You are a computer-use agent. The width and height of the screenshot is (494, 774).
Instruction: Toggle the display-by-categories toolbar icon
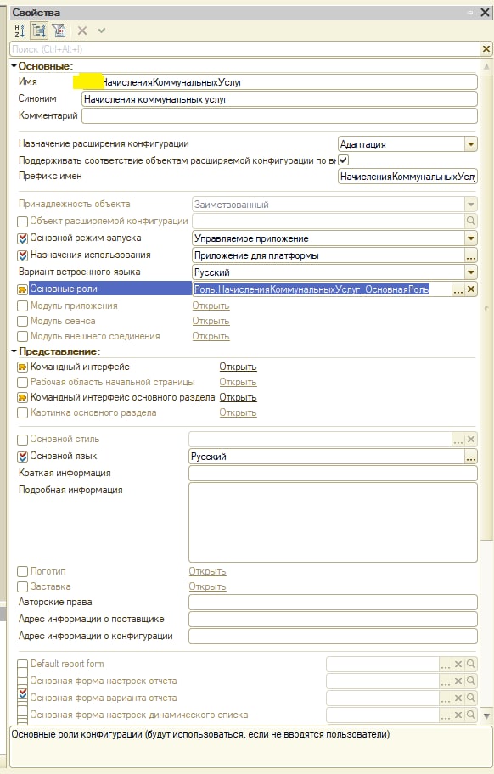click(x=38, y=31)
